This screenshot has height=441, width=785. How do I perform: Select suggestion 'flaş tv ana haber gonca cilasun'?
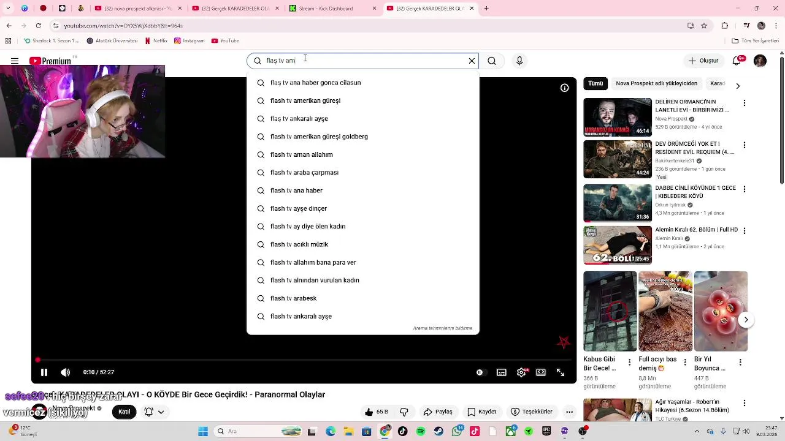362,83
